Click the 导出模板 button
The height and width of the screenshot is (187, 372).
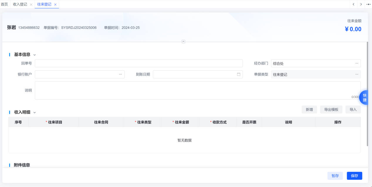[331, 109]
